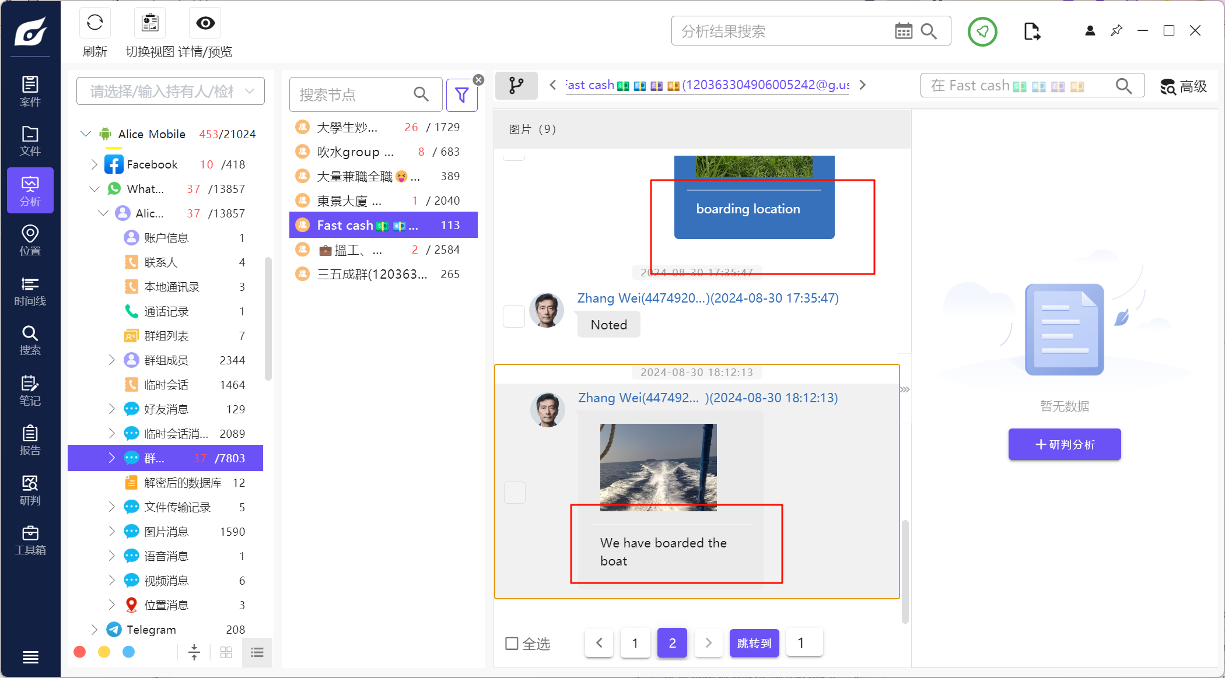Expand the Telegram tree node
Viewport: 1225px width, 678px height.
pos(94,630)
